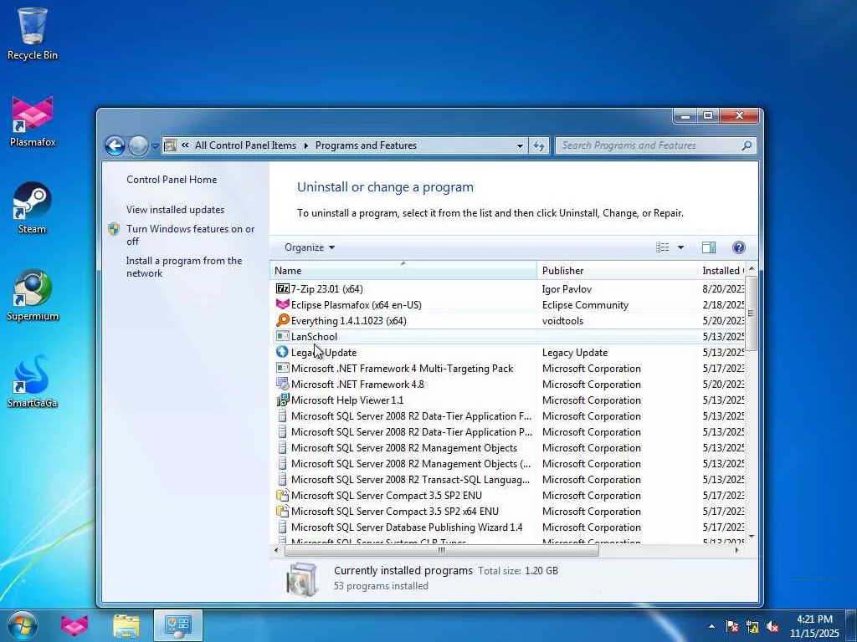Open the Steam desktop shortcut
This screenshot has width=857, height=642.
[33, 208]
